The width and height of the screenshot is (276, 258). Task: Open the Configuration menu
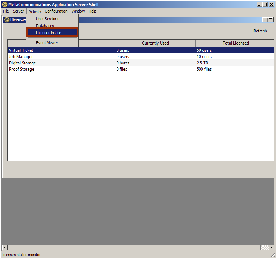pos(56,11)
